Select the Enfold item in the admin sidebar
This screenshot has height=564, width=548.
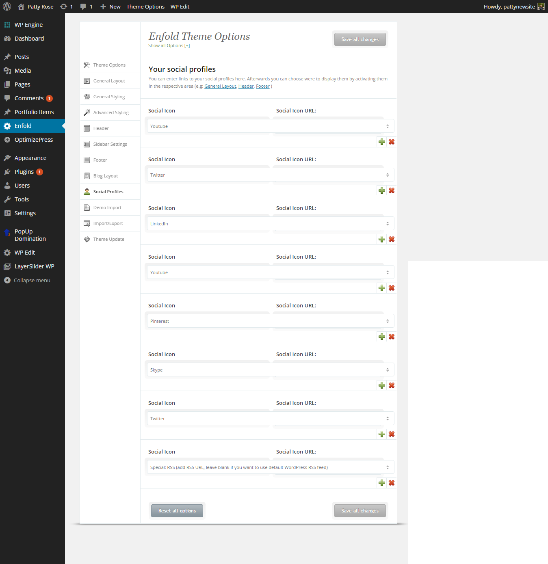pyautogui.click(x=32, y=126)
